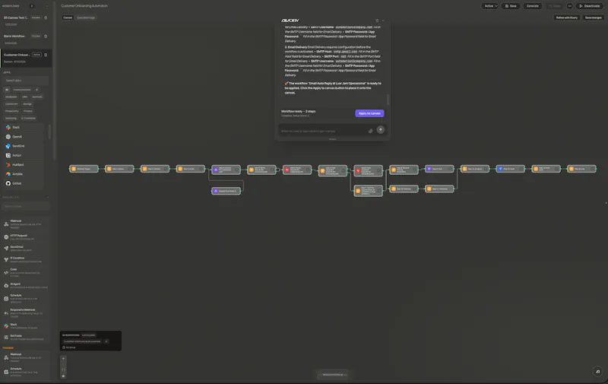Click the Save button
This screenshot has width=608, height=384.
pyautogui.click(x=511, y=6)
